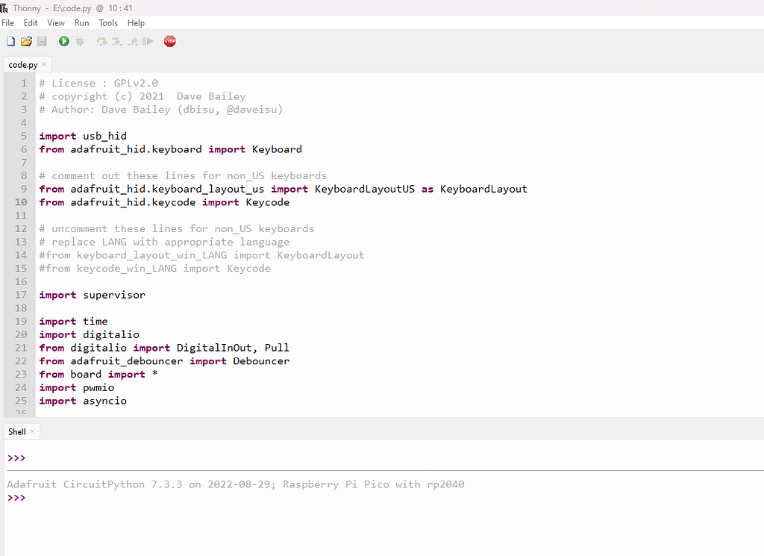Click the 'import usb_hid' code line

pyautogui.click(x=83, y=136)
